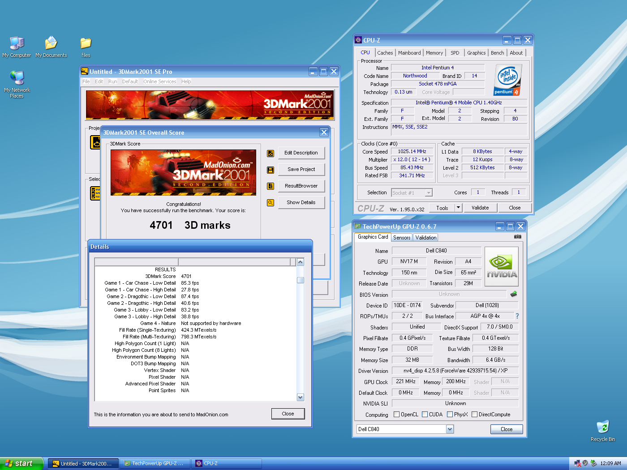Switch to the SPD tab
The image size is (627, 470).
(455, 53)
